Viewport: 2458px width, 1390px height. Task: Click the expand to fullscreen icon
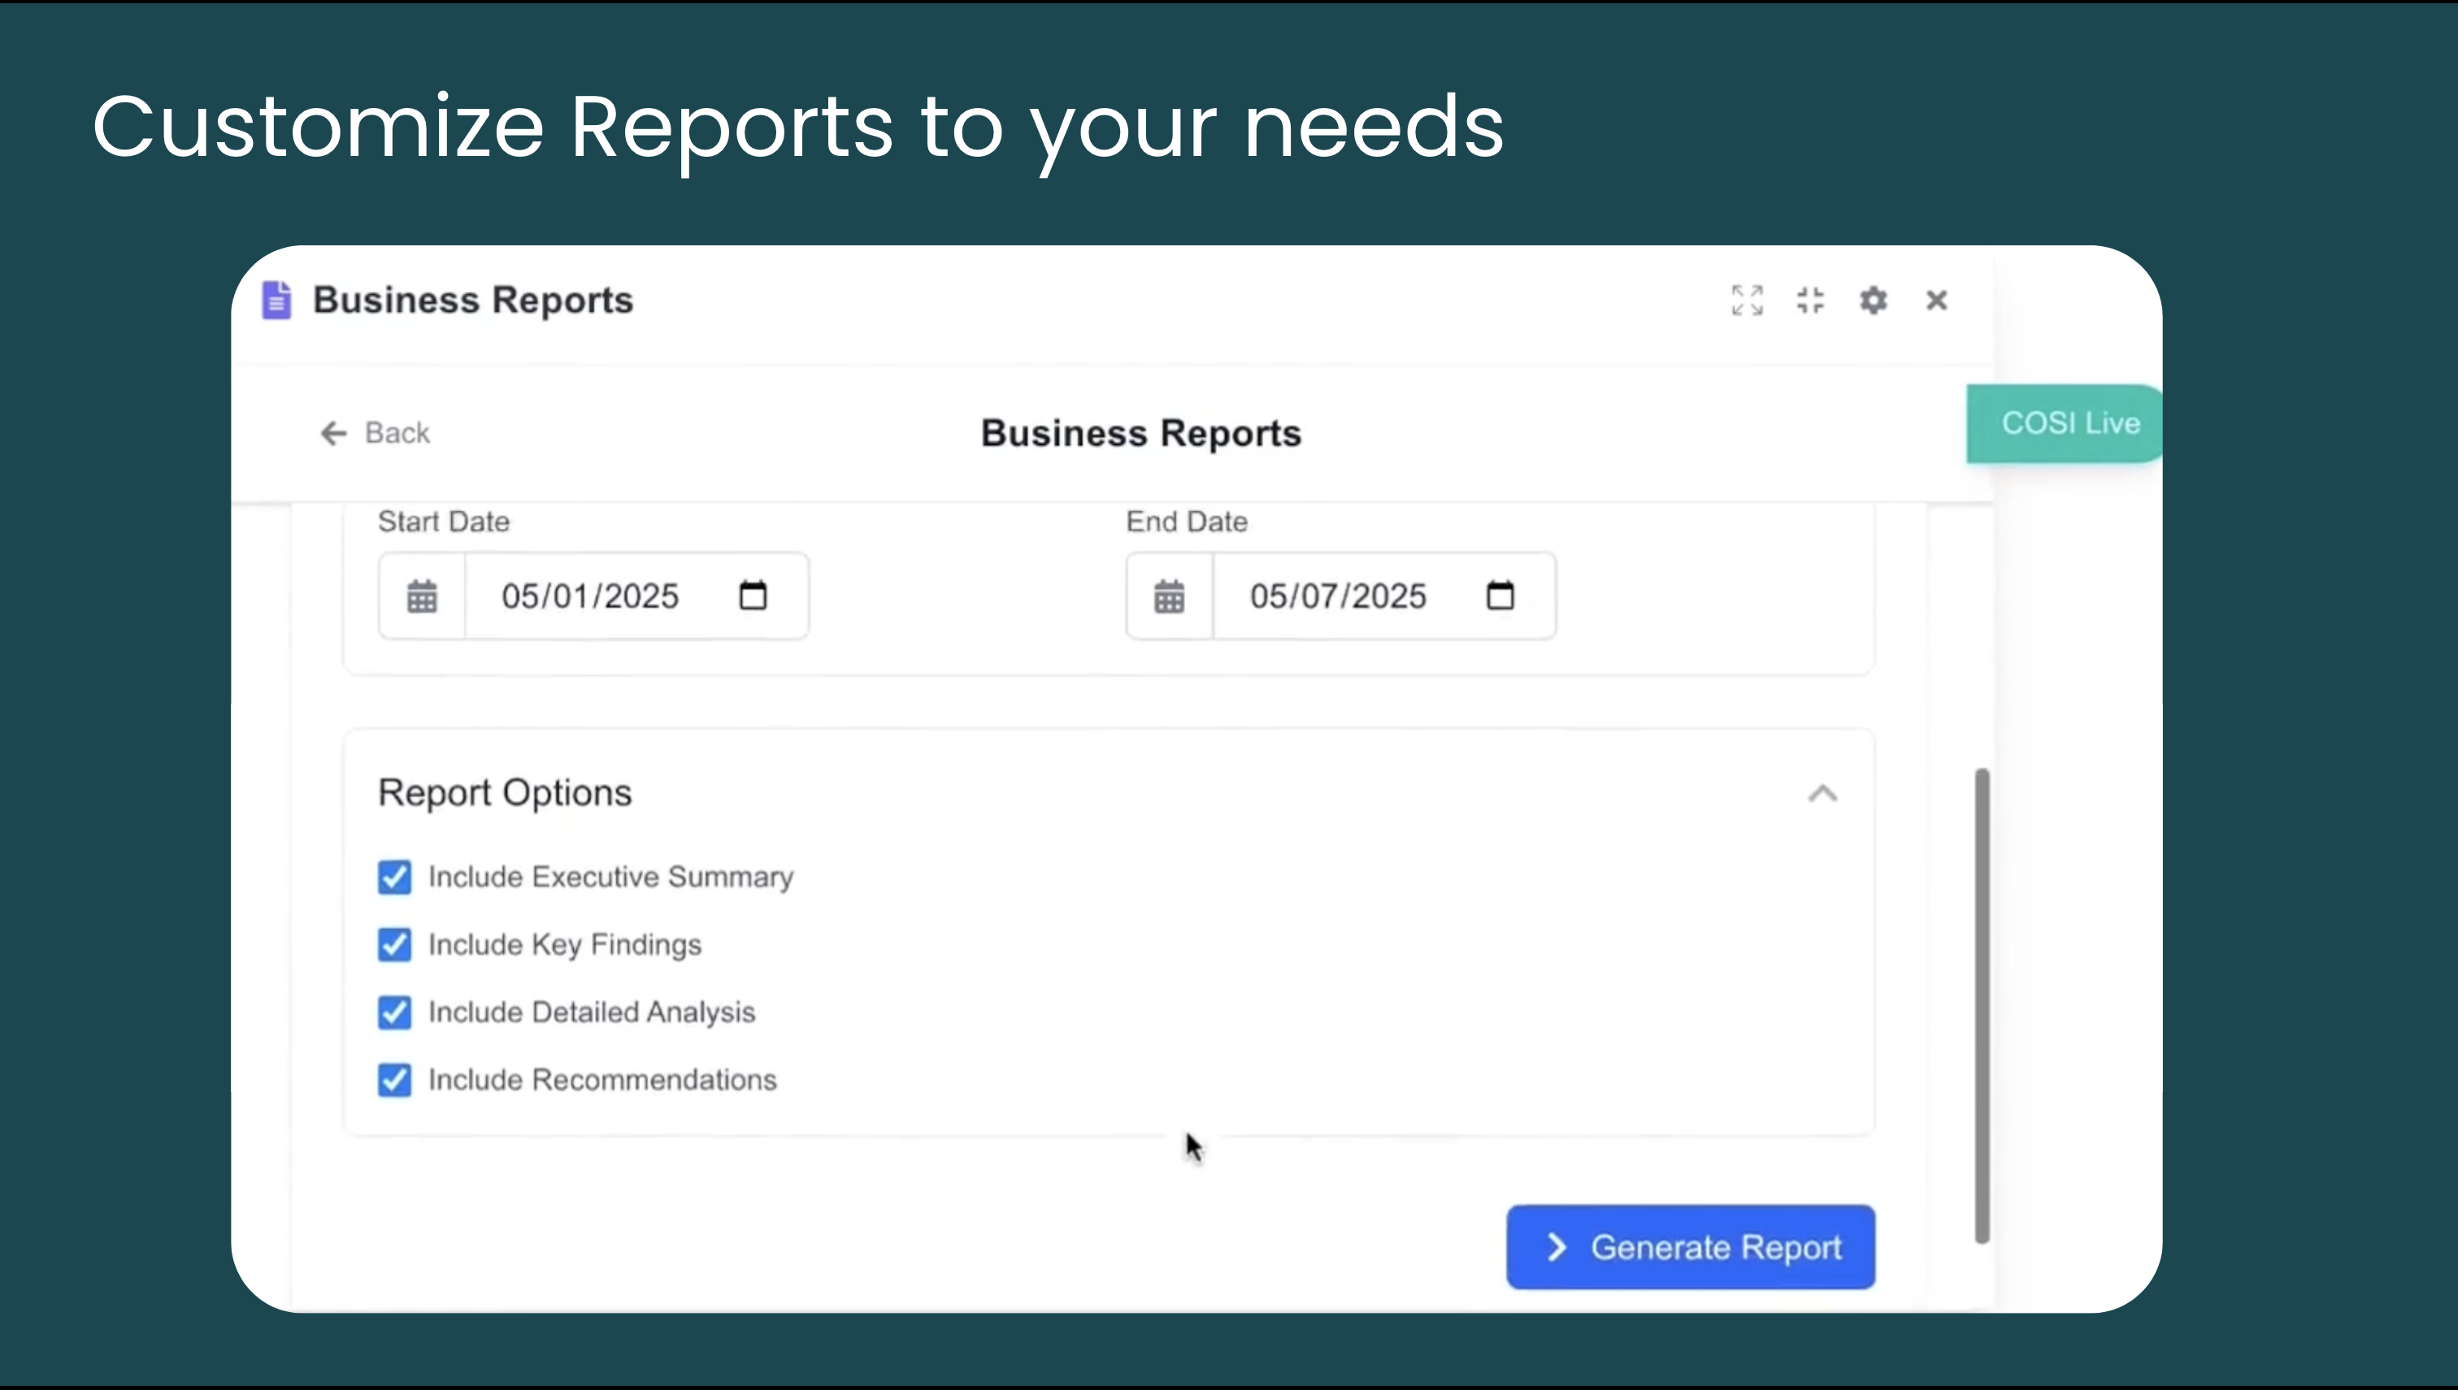point(1747,300)
